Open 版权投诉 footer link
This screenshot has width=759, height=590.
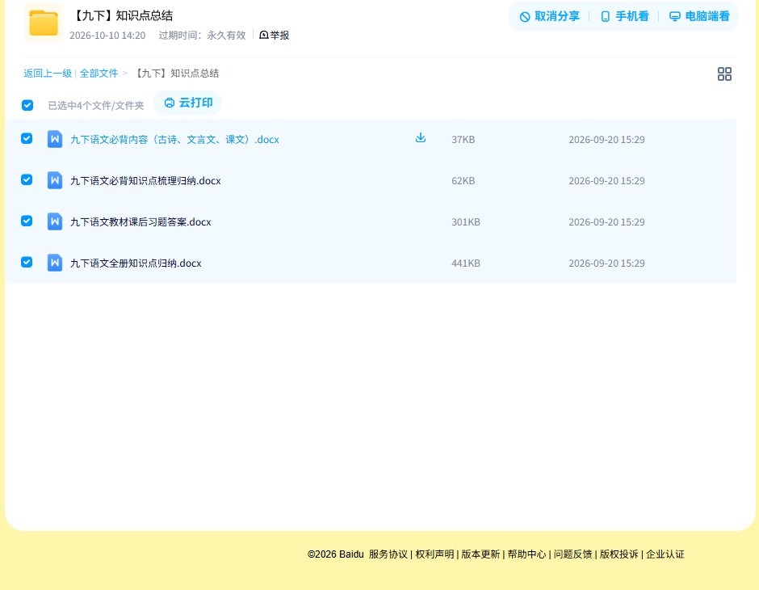[619, 554]
